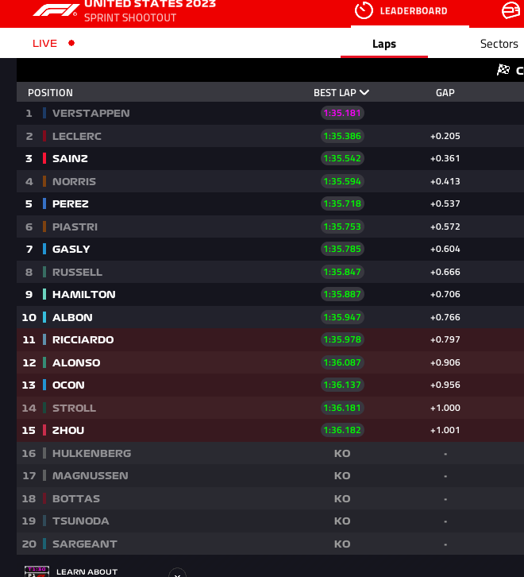Click the Position column header
This screenshot has height=577, width=524.
coord(50,93)
